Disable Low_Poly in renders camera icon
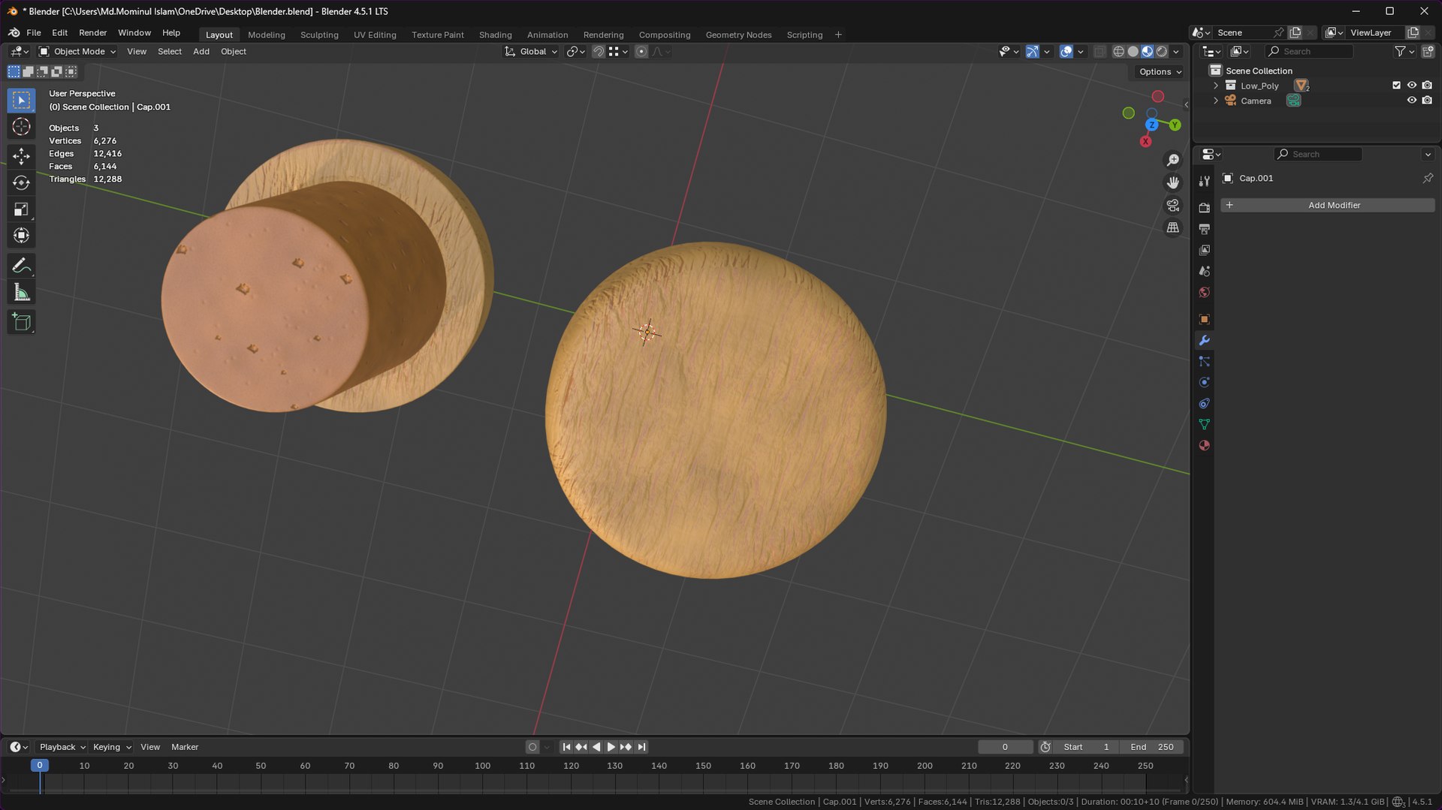The image size is (1442, 810). [x=1427, y=86]
